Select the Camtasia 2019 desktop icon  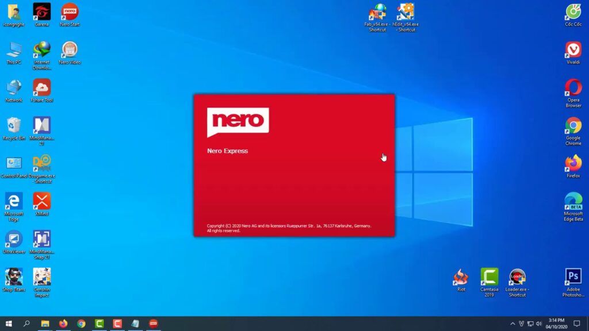[x=489, y=283]
